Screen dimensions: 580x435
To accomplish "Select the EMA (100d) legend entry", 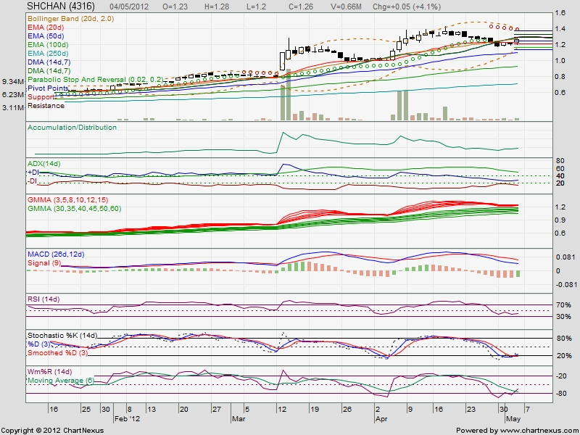I will pos(46,44).
